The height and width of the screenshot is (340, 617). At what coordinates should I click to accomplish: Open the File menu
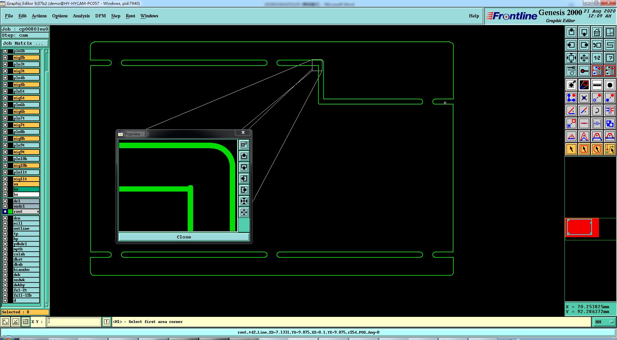[9, 16]
